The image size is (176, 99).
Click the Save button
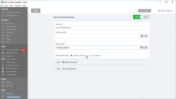click(146, 17)
